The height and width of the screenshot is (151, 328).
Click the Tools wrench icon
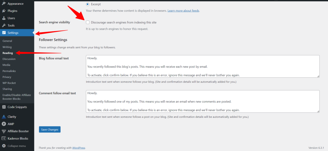4,25
